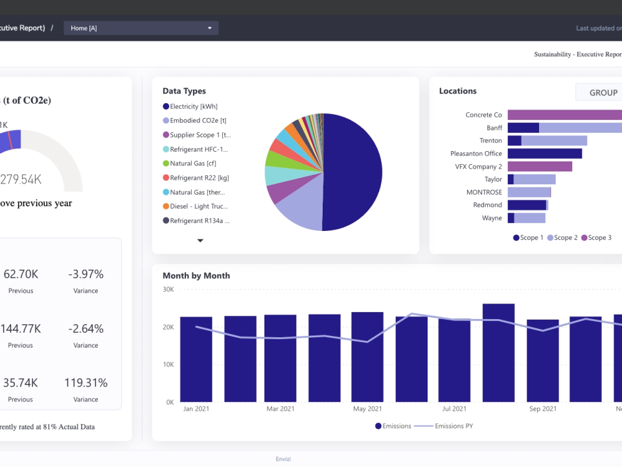Click the tallest bar, between Jul and Sep
Image resolution: width=622 pixels, height=467 pixels.
499,353
